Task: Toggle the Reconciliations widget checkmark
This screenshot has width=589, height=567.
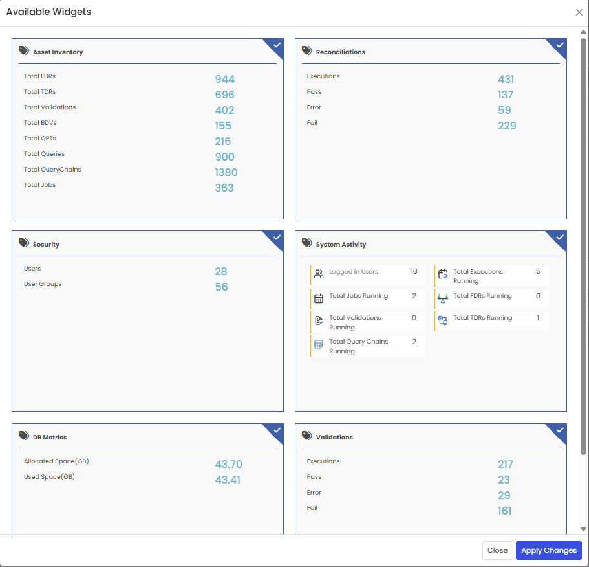Action: click(560, 45)
